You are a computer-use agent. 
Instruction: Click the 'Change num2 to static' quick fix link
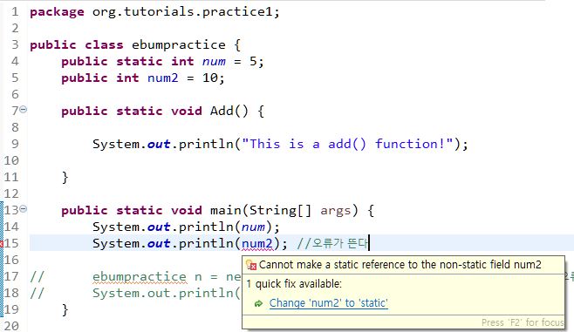pyautogui.click(x=328, y=303)
